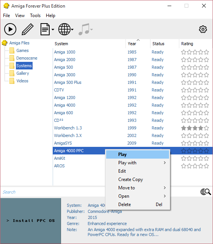213x244 pixels.
Task: Select the Amiga 600 row
Action: pyautogui.click(x=133, y=113)
